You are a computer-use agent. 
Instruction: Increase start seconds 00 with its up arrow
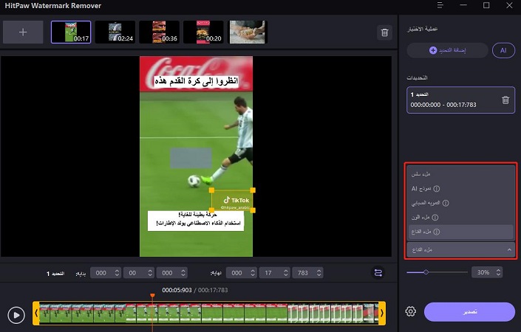click(x=150, y=271)
